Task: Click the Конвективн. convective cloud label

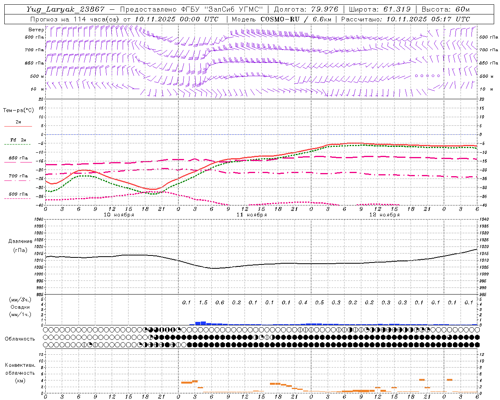Action: click(20, 365)
